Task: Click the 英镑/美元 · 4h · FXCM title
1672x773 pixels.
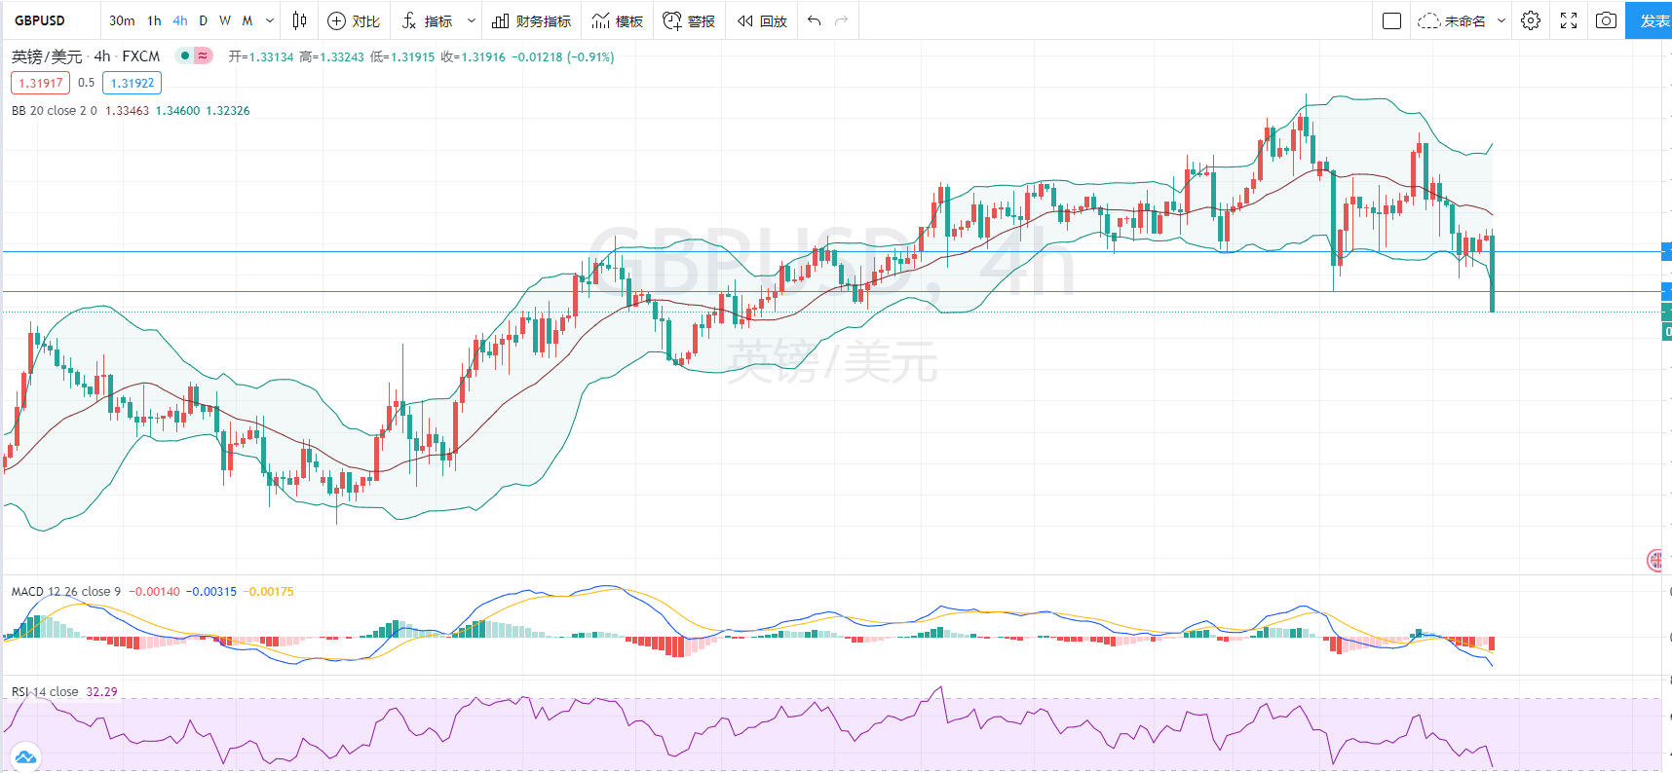Action: (x=86, y=56)
